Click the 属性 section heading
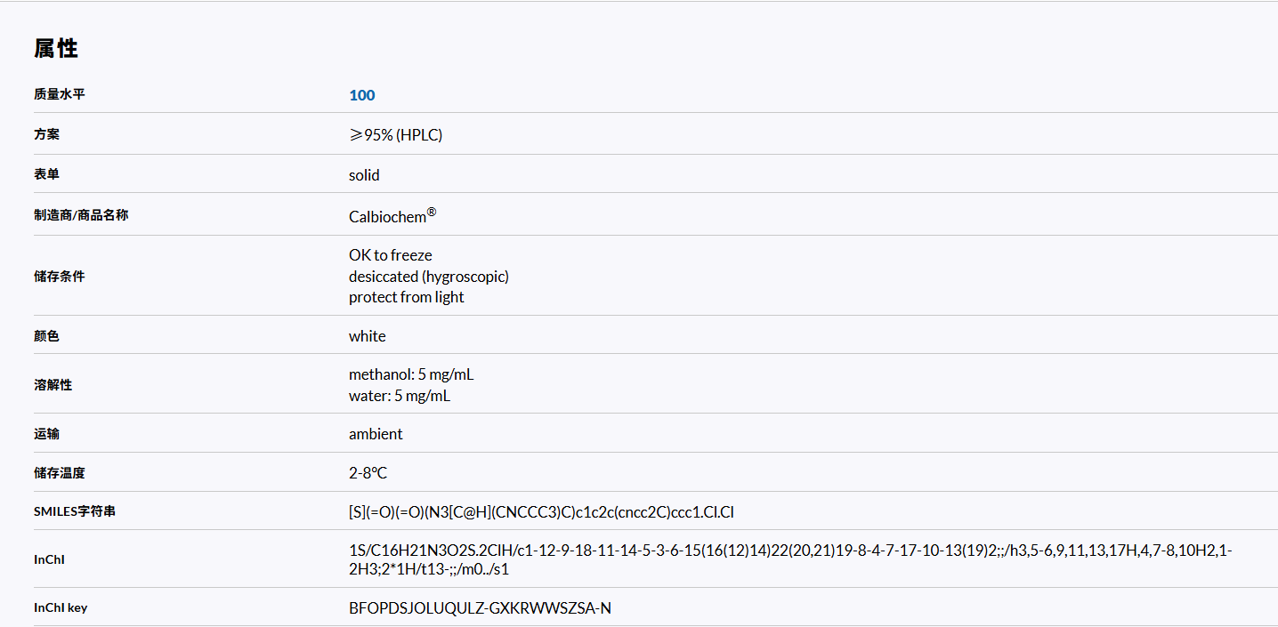The width and height of the screenshot is (1278, 627). pos(56,49)
